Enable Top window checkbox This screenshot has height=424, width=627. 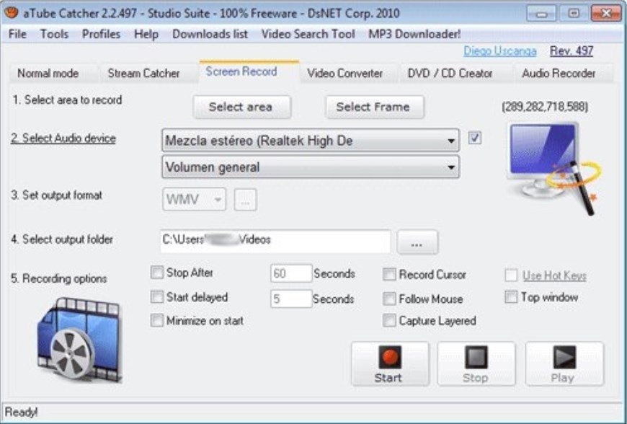point(511,297)
